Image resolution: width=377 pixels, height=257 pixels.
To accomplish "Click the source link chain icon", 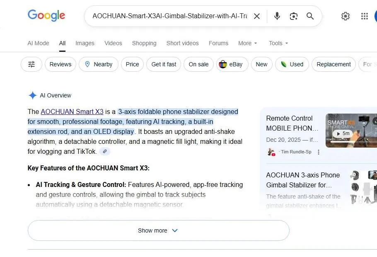I will tap(105, 151).
